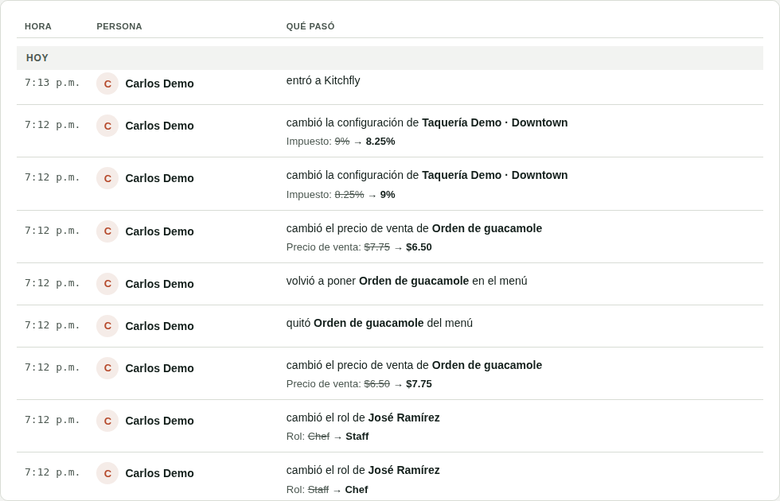
Task: Click 'volvió a poner Orden de guacamole en el menú'
Action: click(407, 281)
